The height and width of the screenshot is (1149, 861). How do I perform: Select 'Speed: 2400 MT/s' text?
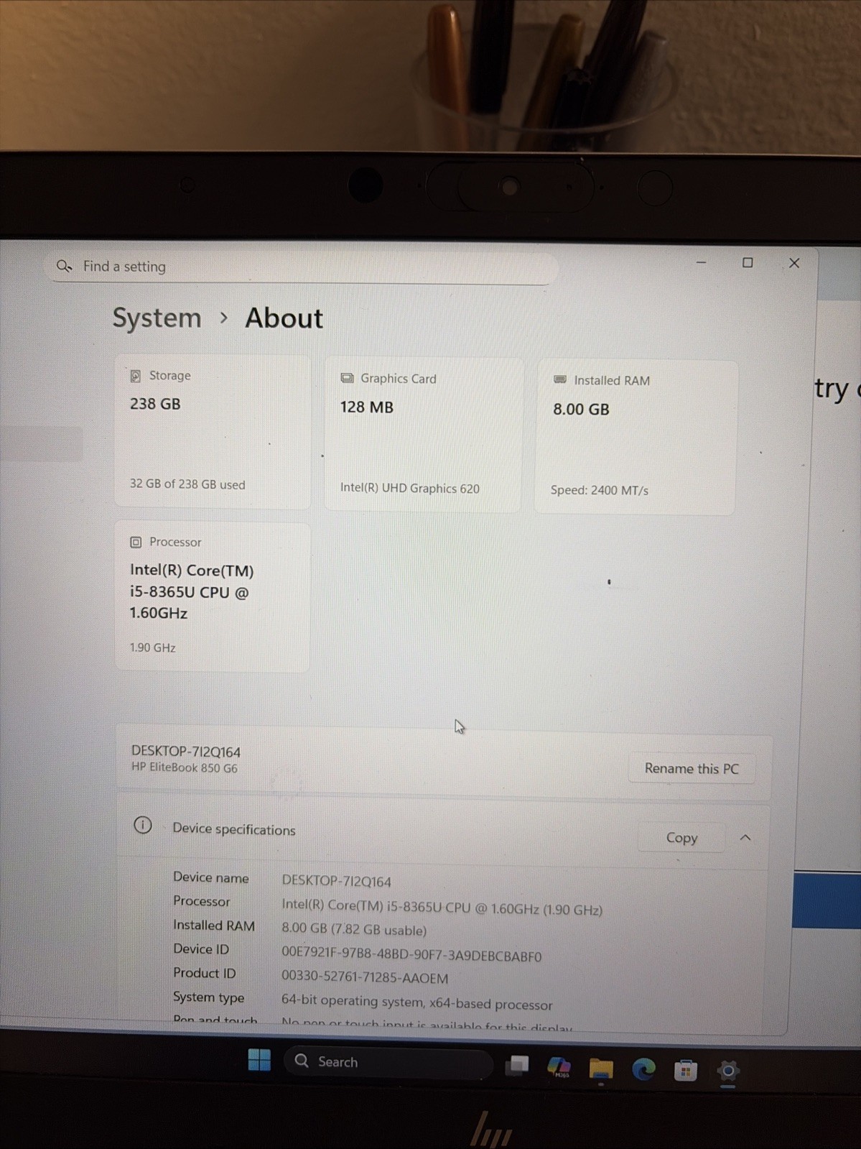[600, 490]
